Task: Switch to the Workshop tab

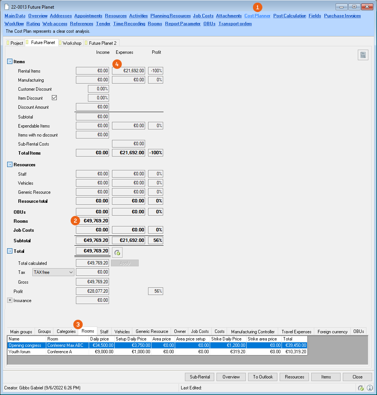Action: click(x=71, y=43)
